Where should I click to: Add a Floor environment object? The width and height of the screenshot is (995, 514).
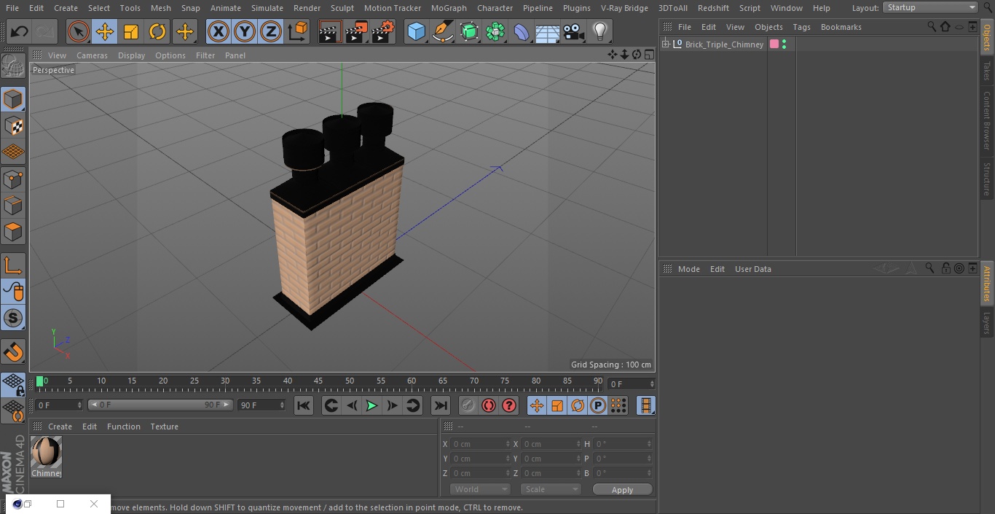(x=548, y=32)
